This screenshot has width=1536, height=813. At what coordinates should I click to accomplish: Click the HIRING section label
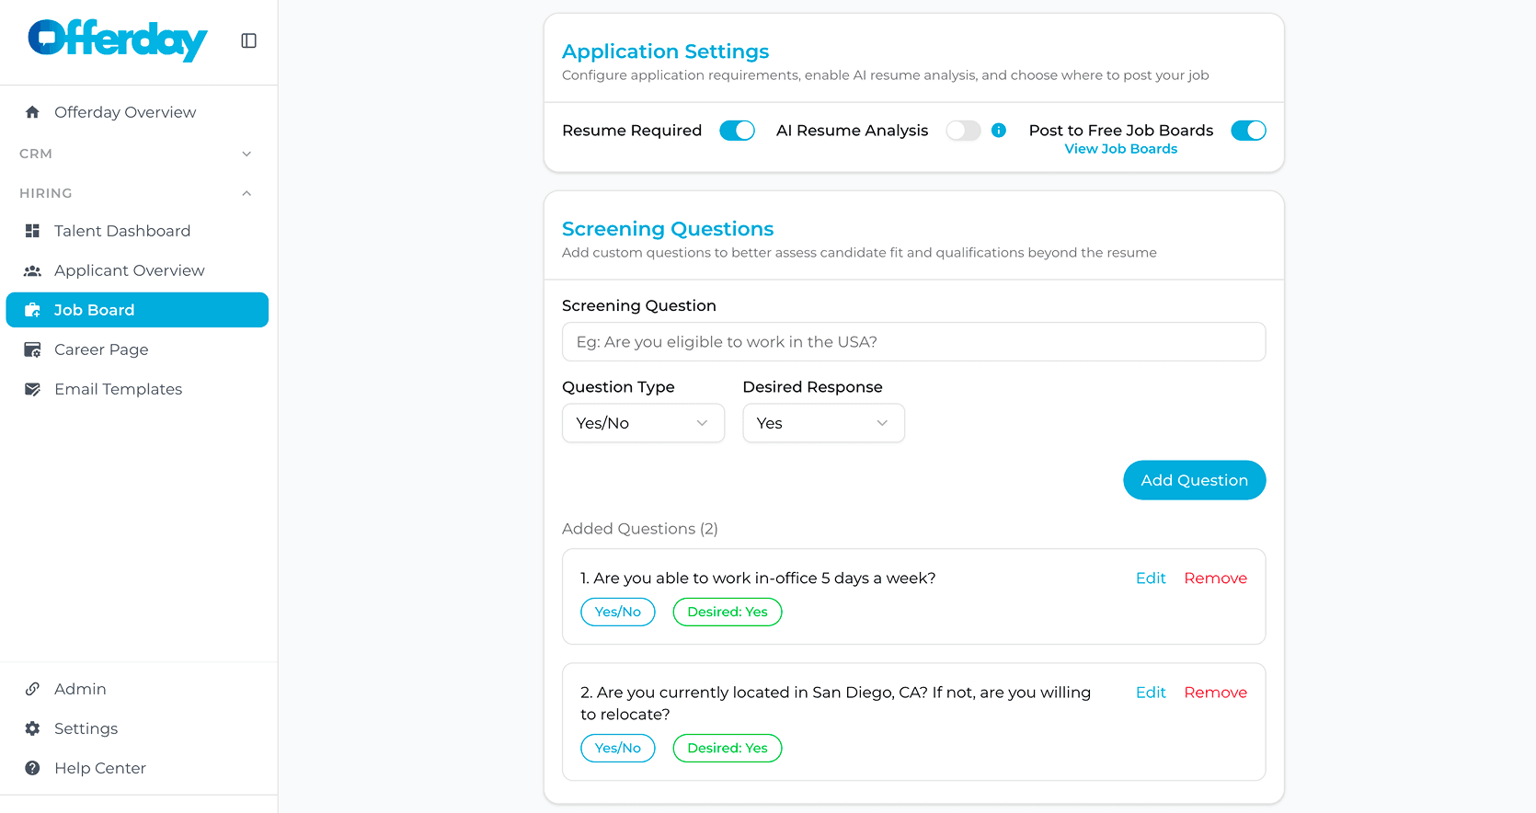pyautogui.click(x=45, y=193)
